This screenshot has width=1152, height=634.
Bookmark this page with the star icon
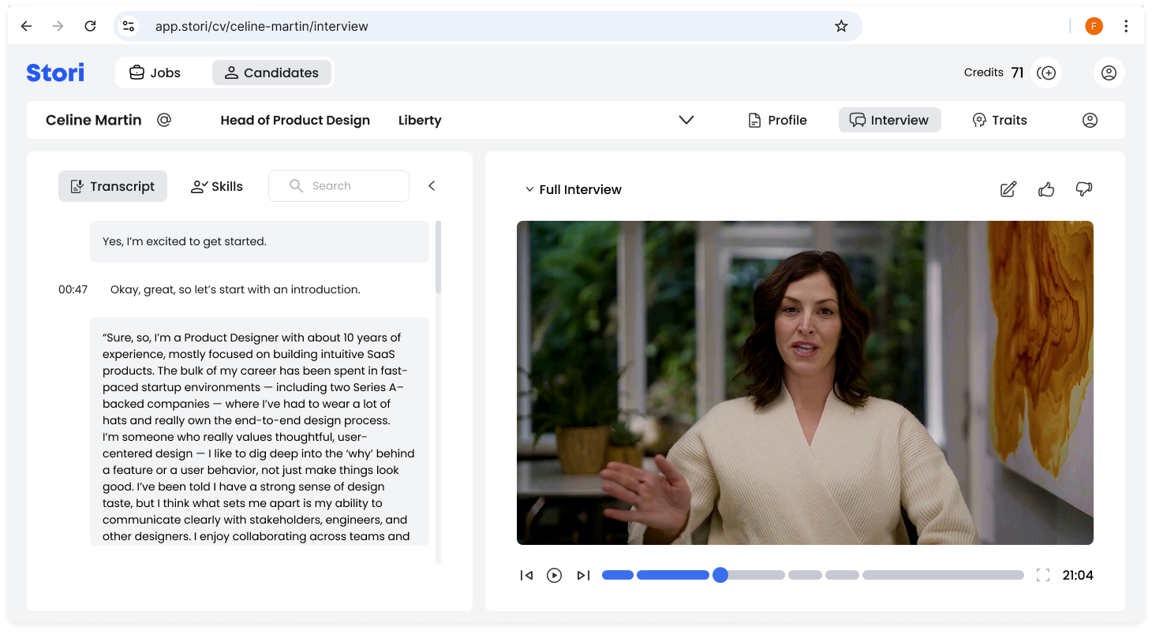[841, 26]
